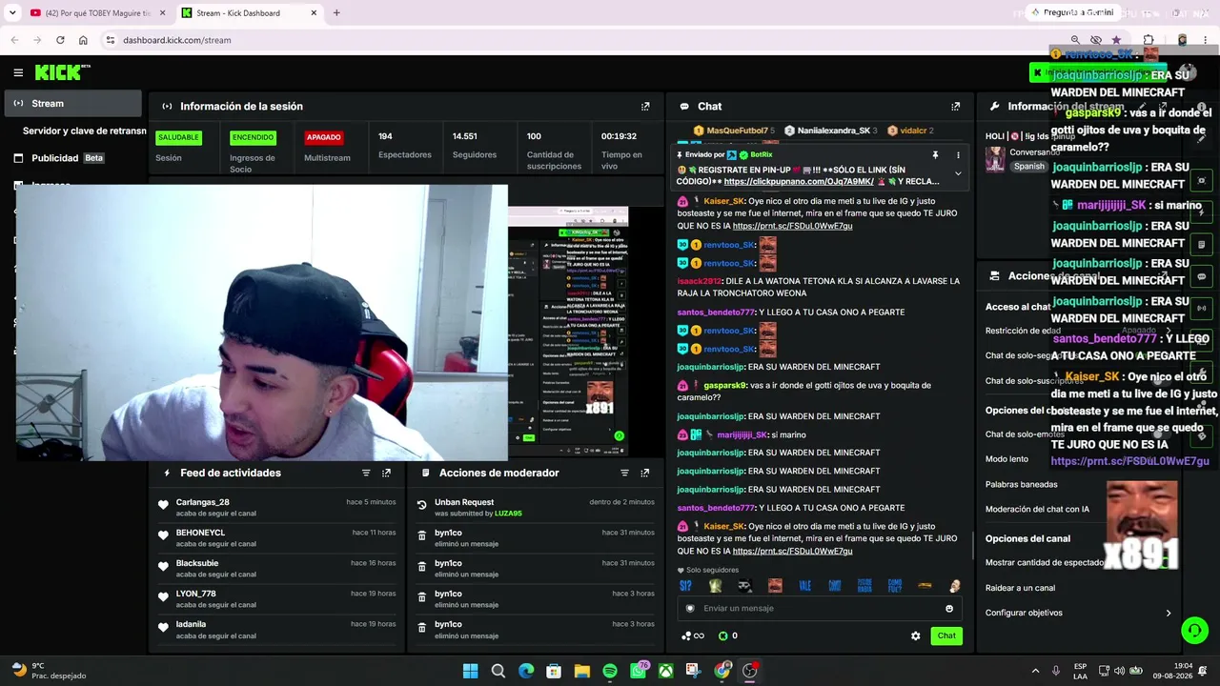Viewport: 1220px width, 686px height.
Task: Open Modo lento setting
Action: point(1006,459)
